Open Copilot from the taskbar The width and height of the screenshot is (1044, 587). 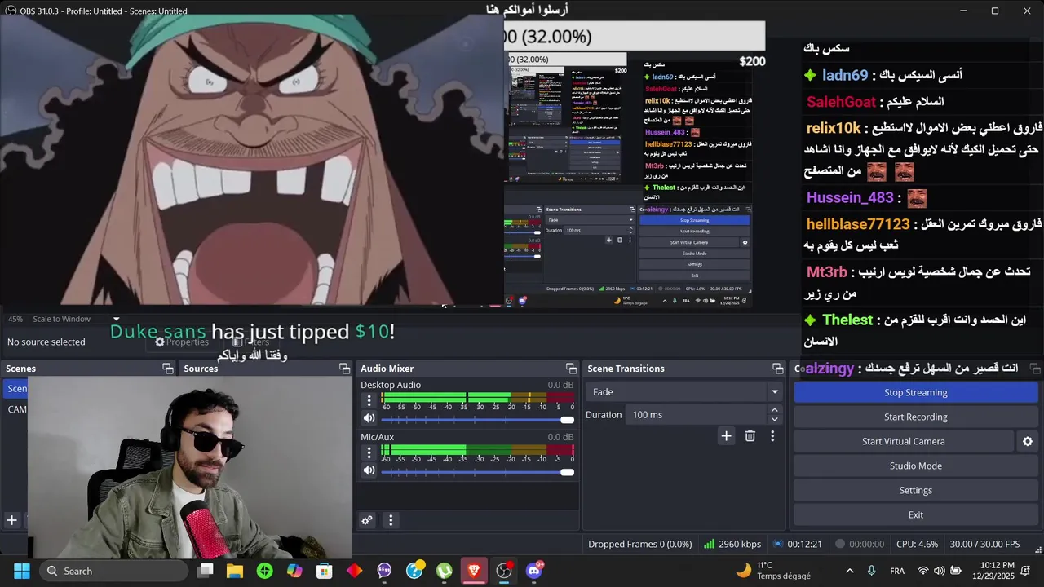pos(294,571)
